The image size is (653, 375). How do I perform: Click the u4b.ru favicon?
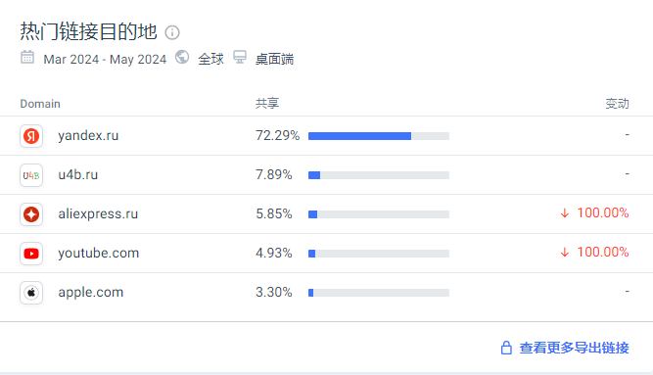[x=31, y=175]
